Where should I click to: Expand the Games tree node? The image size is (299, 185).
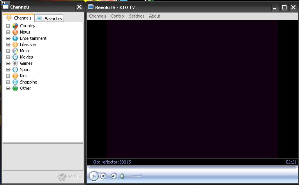tap(8, 63)
